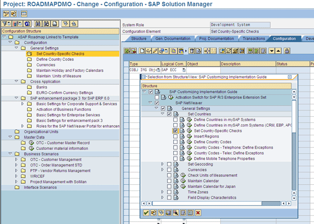Collapse the Master Data folder

[10, 137]
